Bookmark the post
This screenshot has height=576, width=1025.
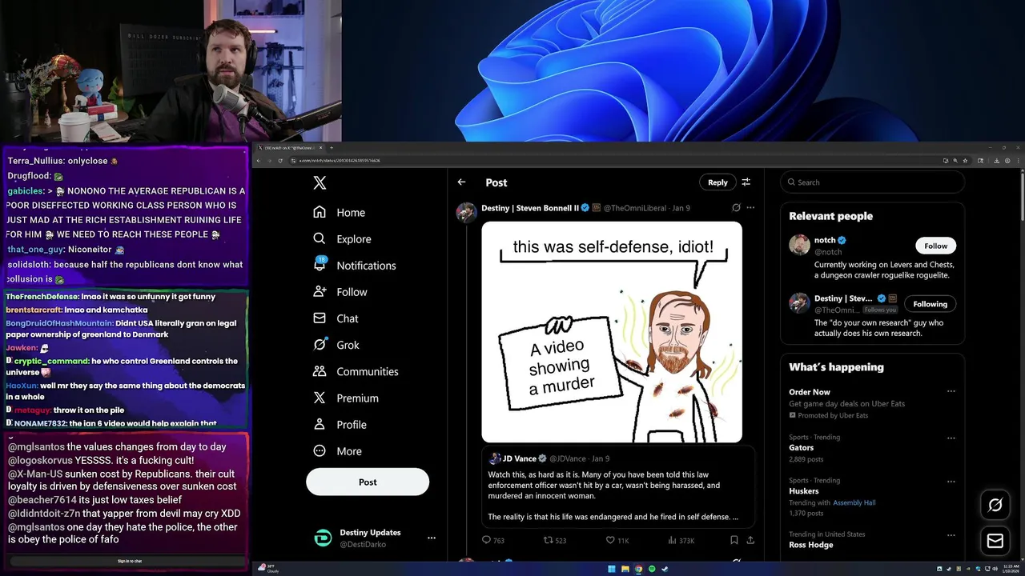tap(734, 540)
